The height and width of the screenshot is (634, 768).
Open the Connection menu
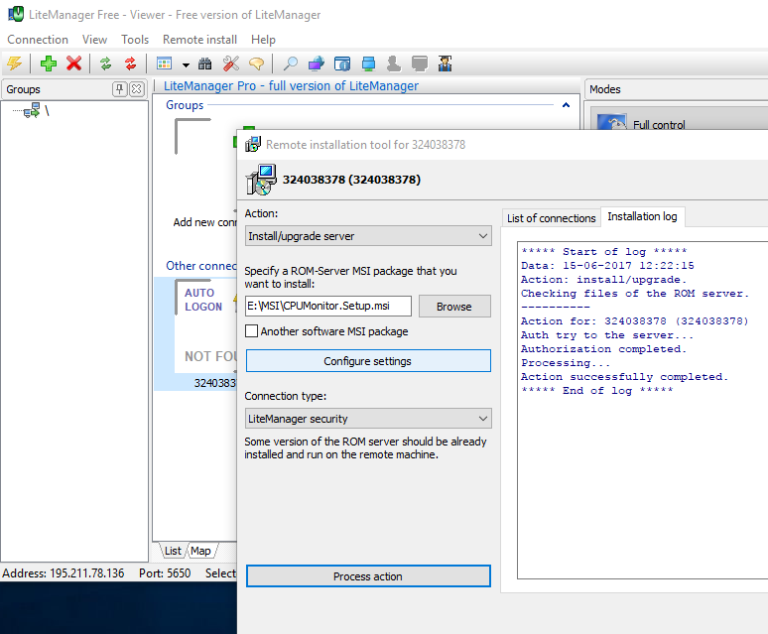click(x=38, y=40)
